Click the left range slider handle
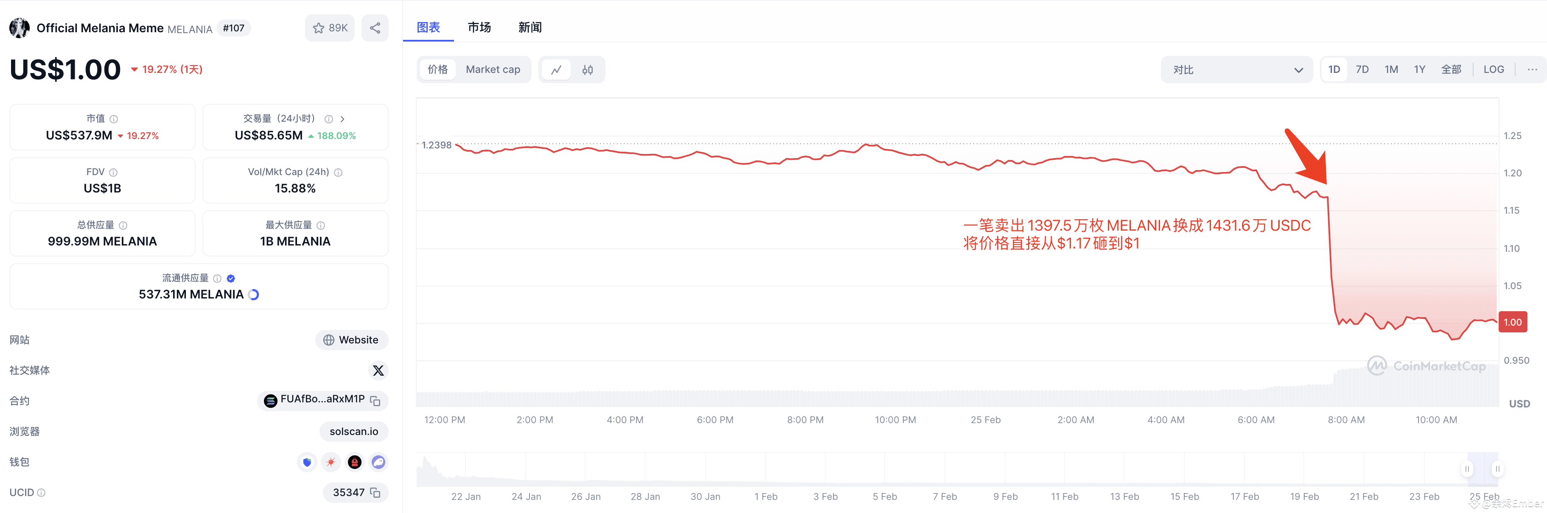Viewport: 1547px width, 513px height. [x=1466, y=469]
